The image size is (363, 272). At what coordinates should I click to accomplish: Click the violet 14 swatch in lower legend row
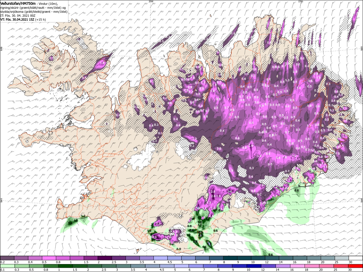click(x=283, y=266)
